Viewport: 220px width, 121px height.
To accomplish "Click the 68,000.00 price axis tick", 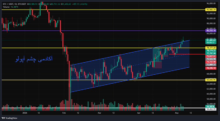I will 211,74.
